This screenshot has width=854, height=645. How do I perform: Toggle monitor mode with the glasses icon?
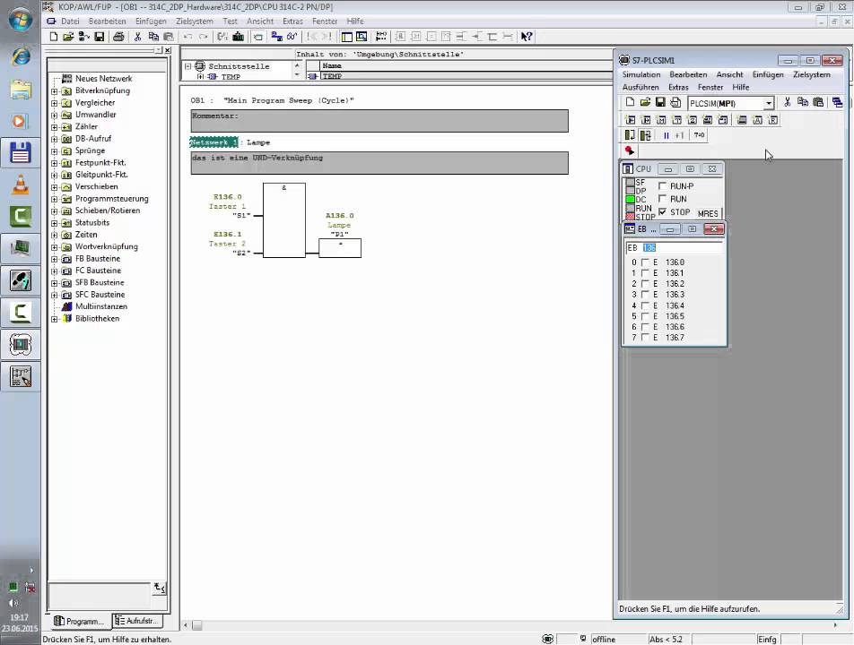pos(292,37)
